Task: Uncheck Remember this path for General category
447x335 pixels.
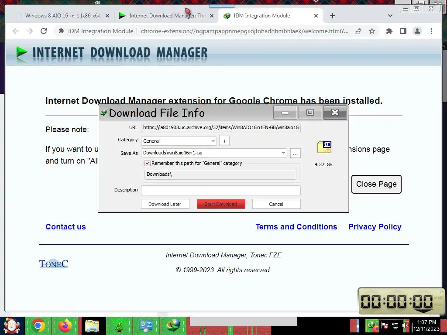Action: pyautogui.click(x=148, y=163)
